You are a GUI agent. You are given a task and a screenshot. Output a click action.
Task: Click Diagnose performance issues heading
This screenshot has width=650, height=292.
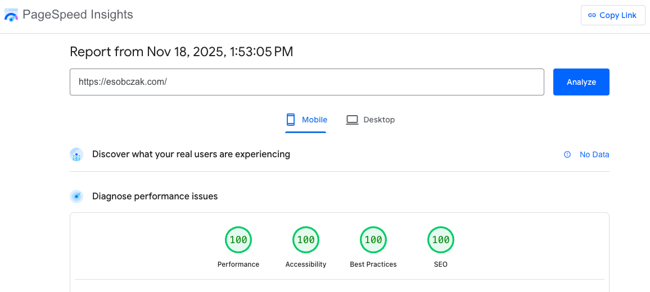coord(155,197)
